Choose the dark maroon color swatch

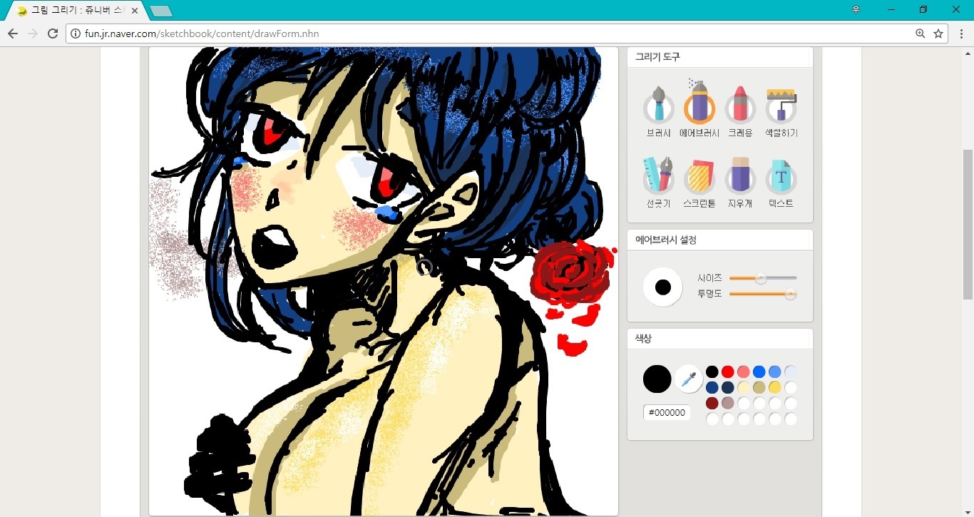point(712,403)
